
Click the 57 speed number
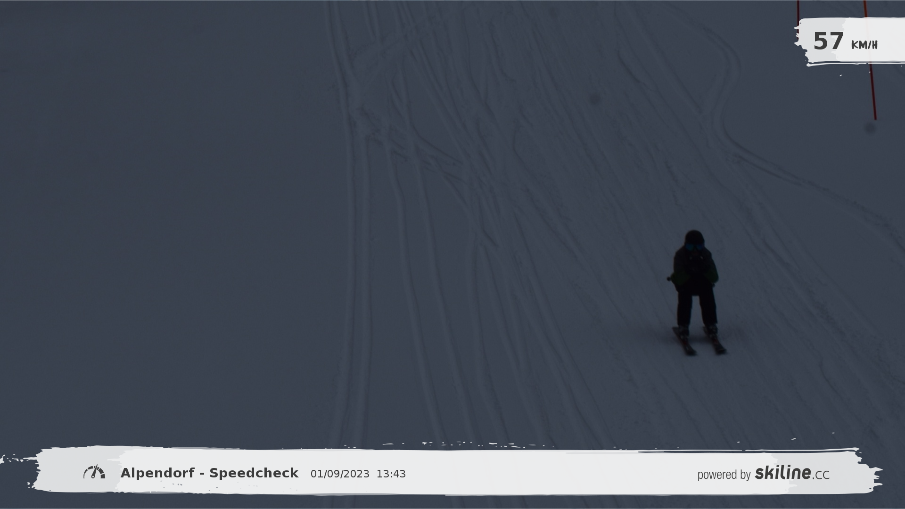click(x=828, y=41)
